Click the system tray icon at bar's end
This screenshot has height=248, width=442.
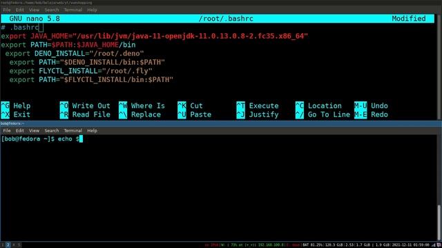pyautogui.click(x=439, y=245)
